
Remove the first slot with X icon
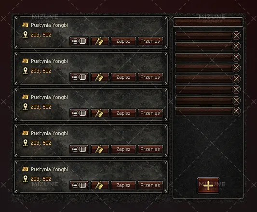click(236, 36)
